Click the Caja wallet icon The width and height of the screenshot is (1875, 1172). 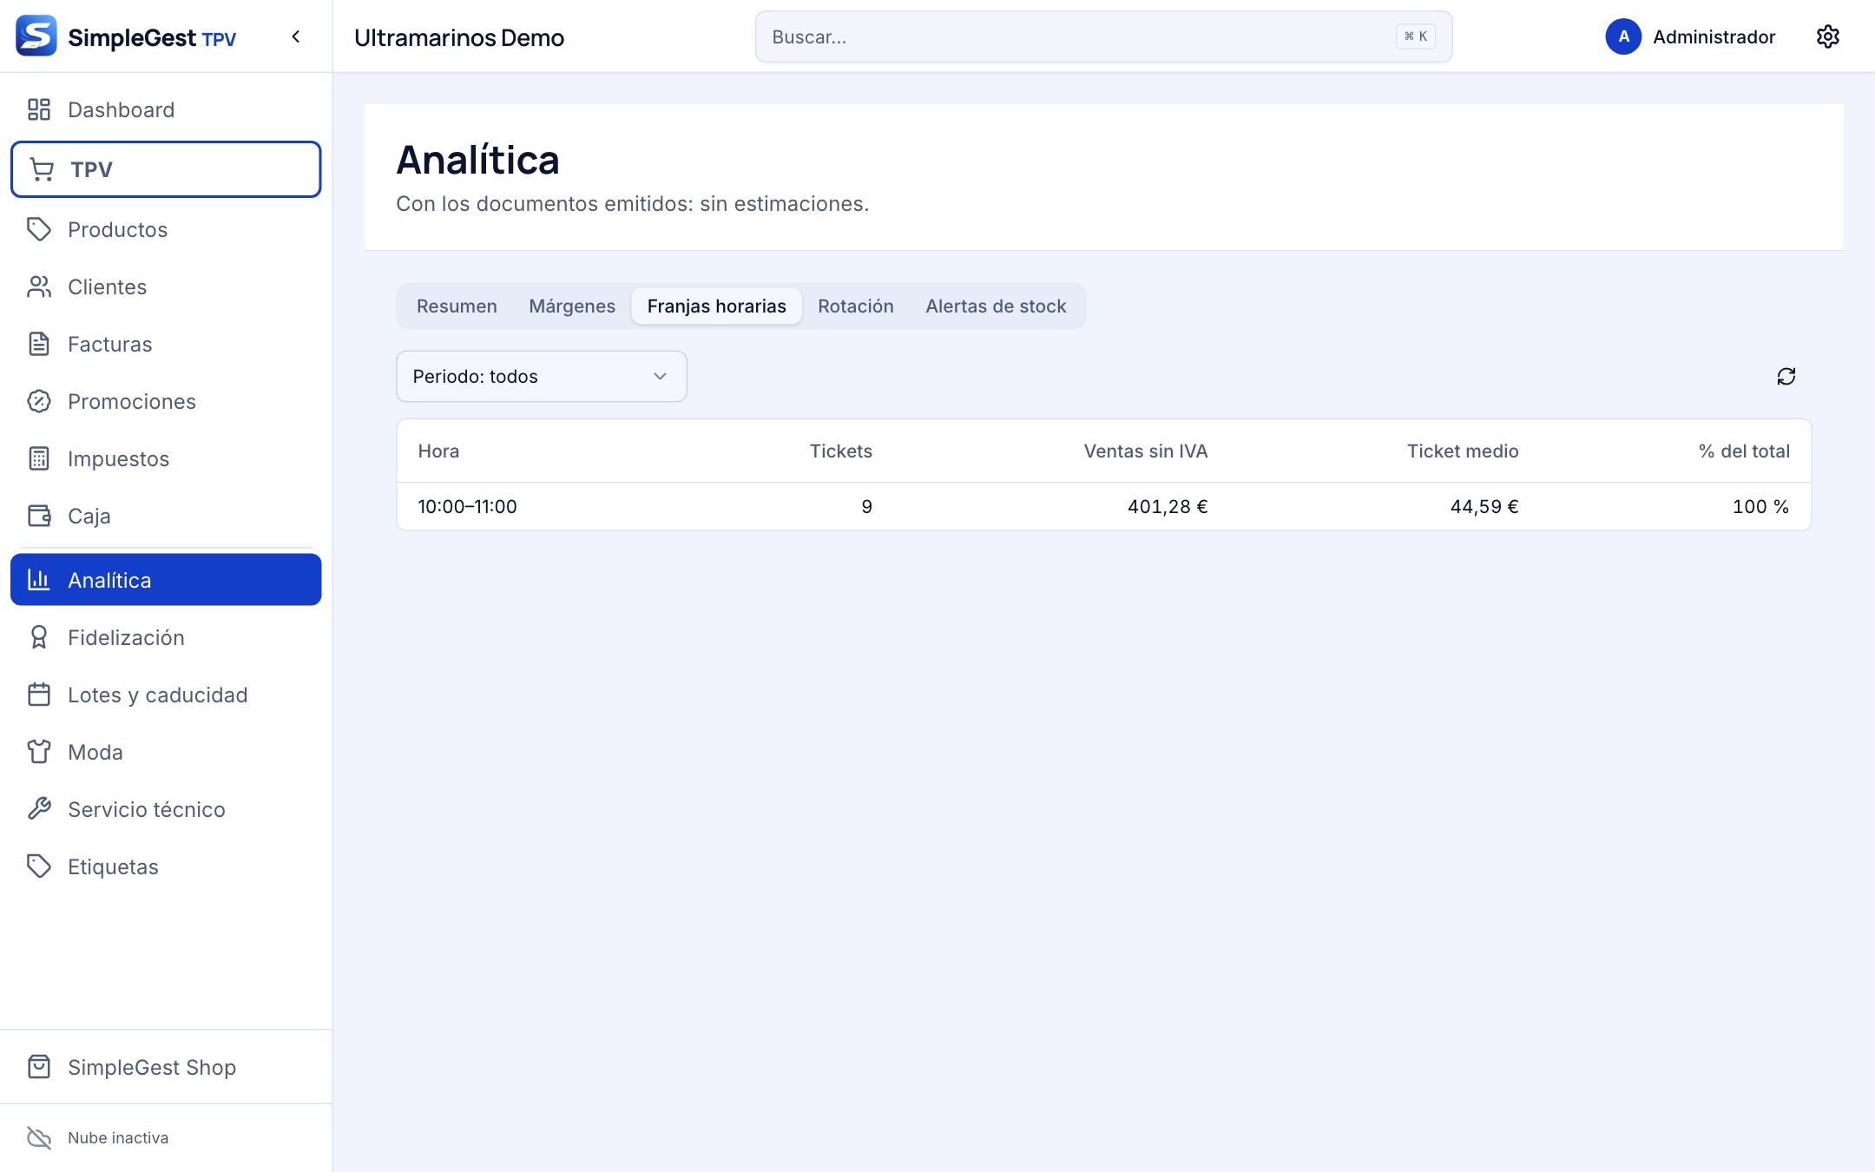pos(39,516)
